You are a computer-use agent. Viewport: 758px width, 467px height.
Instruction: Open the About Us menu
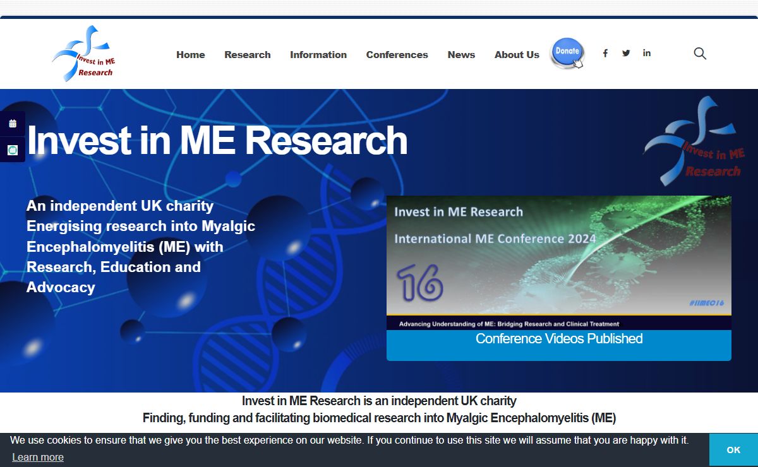click(x=517, y=55)
